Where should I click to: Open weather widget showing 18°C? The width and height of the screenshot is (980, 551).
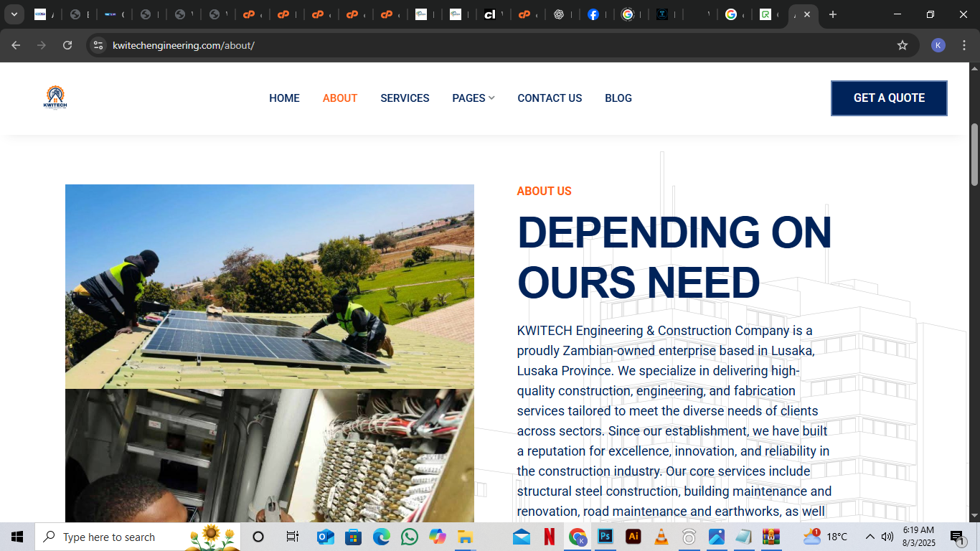click(826, 536)
